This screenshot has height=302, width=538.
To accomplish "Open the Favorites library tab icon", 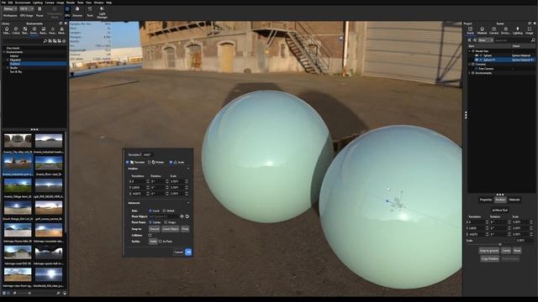I will click(52, 30).
